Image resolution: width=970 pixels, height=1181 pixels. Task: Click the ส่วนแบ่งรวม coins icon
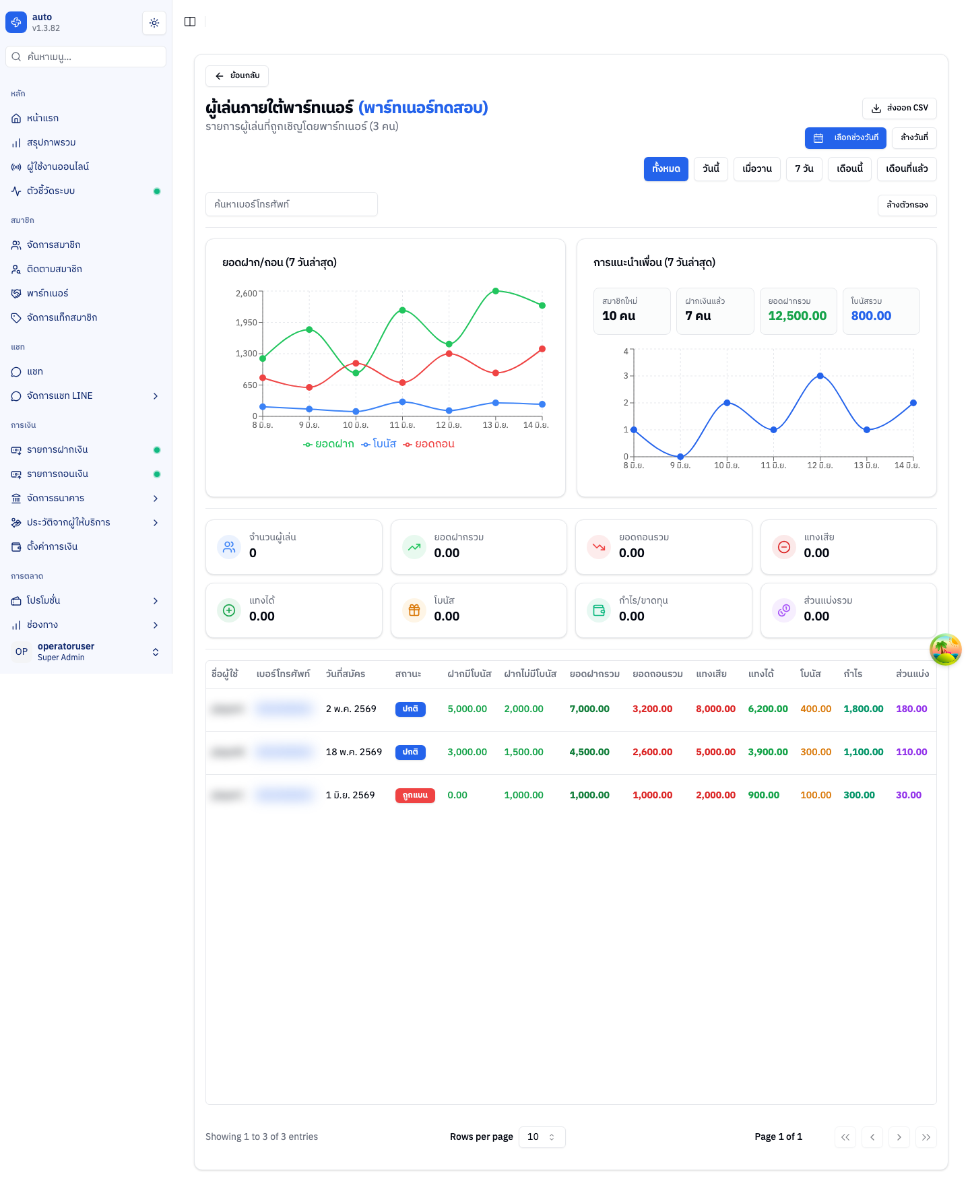point(784,610)
